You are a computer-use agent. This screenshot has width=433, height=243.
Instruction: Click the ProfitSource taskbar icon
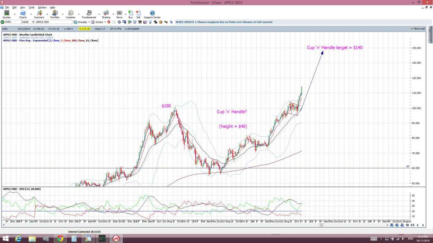pos(116,239)
